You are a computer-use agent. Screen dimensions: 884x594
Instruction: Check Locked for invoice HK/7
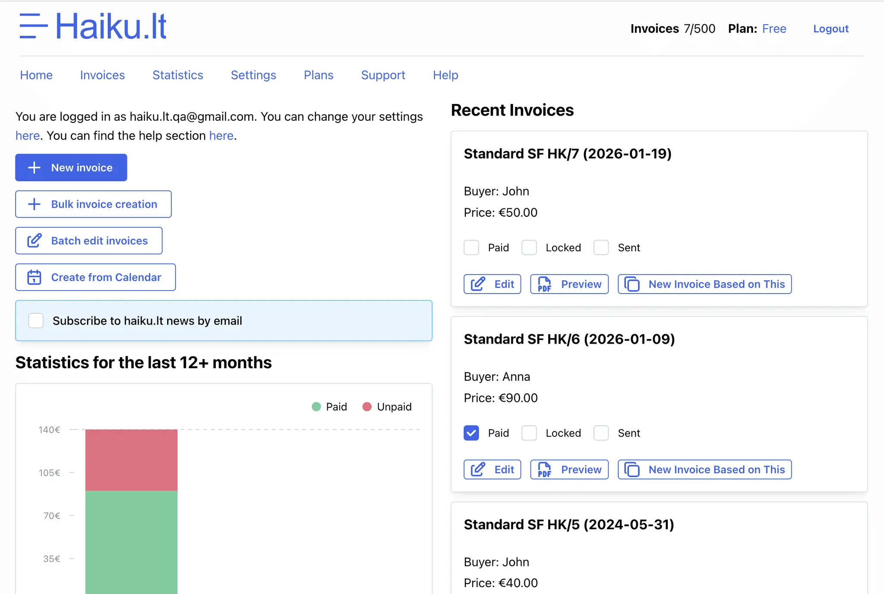click(x=529, y=248)
